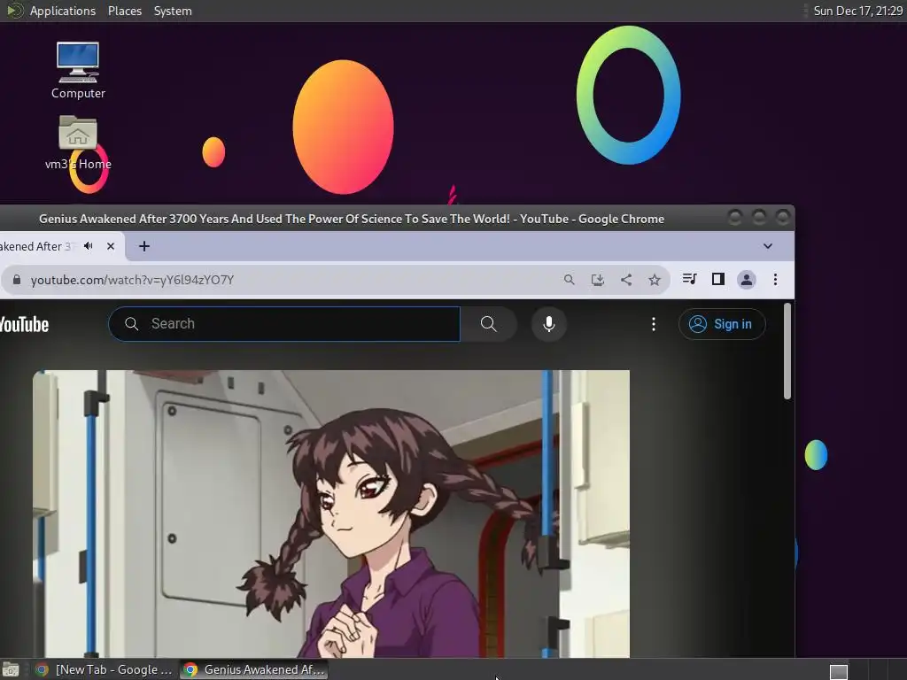This screenshot has width=907, height=680.
Task: Open the Computer desktop icon
Action: (78, 70)
